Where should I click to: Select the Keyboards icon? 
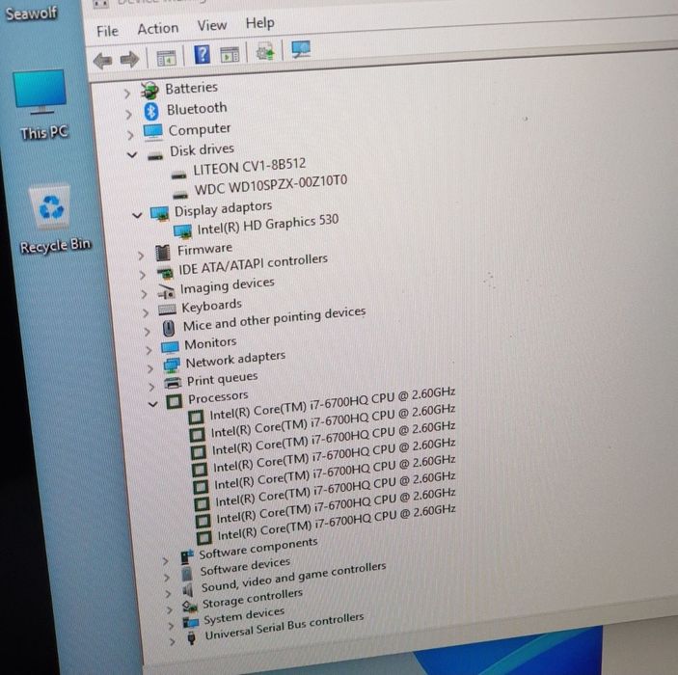coord(168,310)
